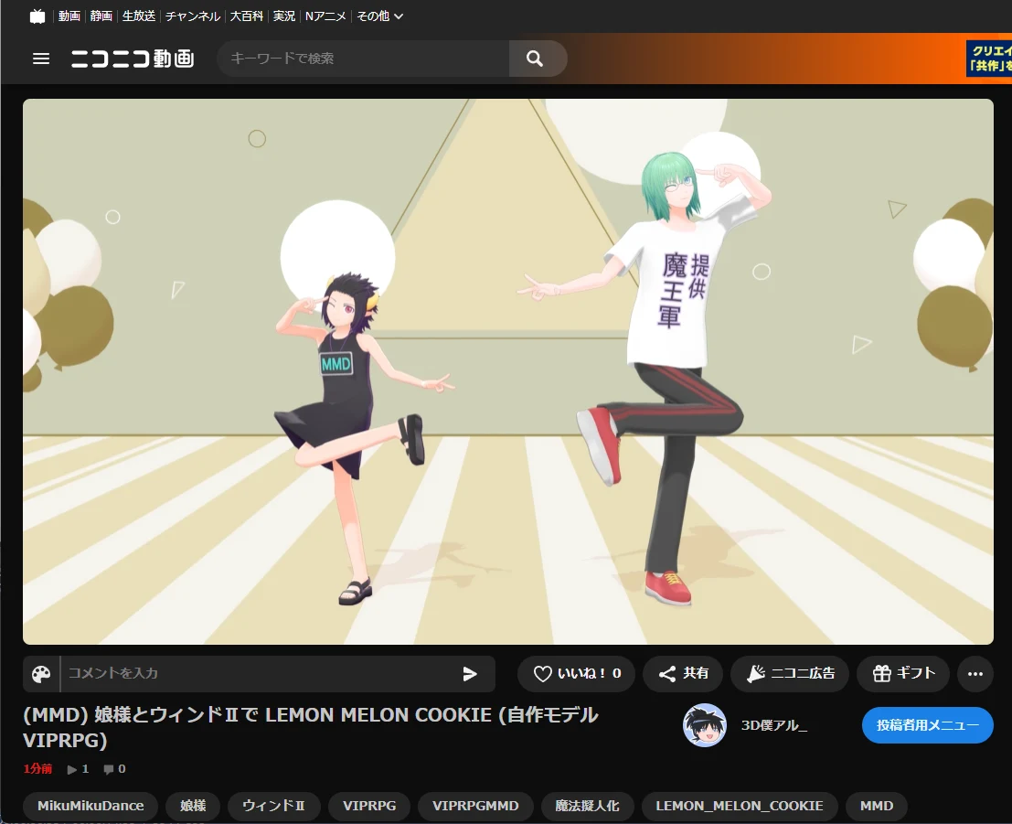Click the video player area to play
The image size is (1012, 824).
(508, 371)
